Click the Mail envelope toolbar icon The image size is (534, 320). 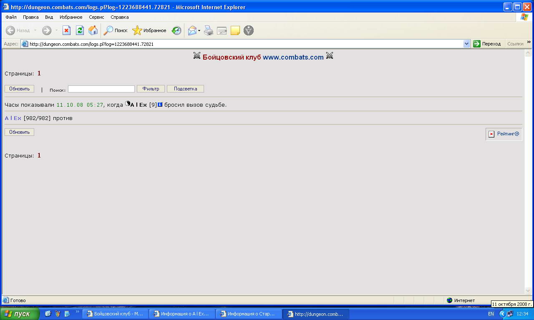click(192, 30)
